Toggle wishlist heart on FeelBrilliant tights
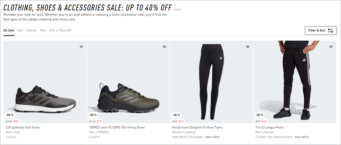The image size is (341, 145). tap(248, 47)
